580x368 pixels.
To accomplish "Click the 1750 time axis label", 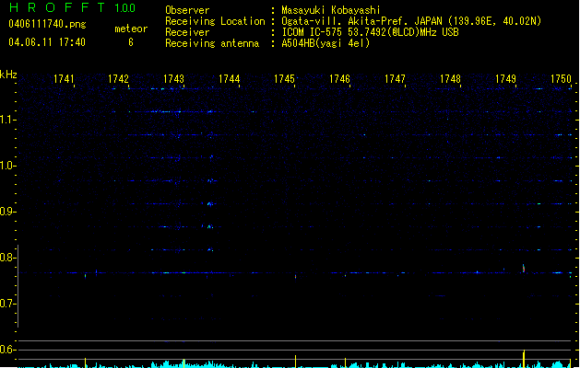I will coord(561,79).
